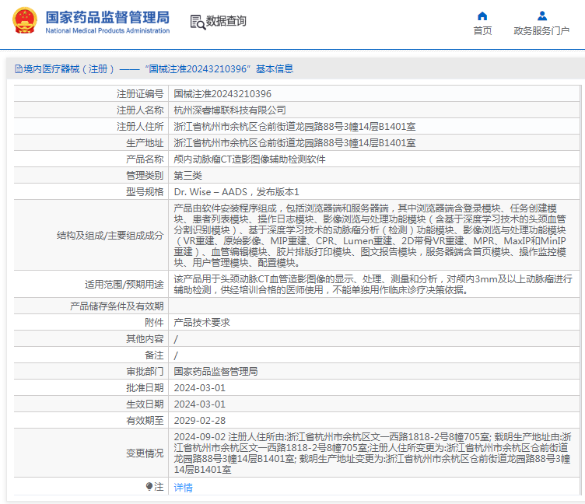Screen dimensions: 585x504
Task: Go to 首页 text link
Action: point(482,31)
